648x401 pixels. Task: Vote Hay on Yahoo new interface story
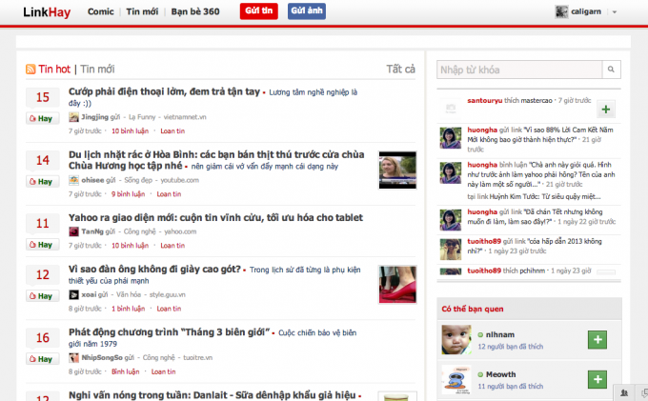point(42,245)
